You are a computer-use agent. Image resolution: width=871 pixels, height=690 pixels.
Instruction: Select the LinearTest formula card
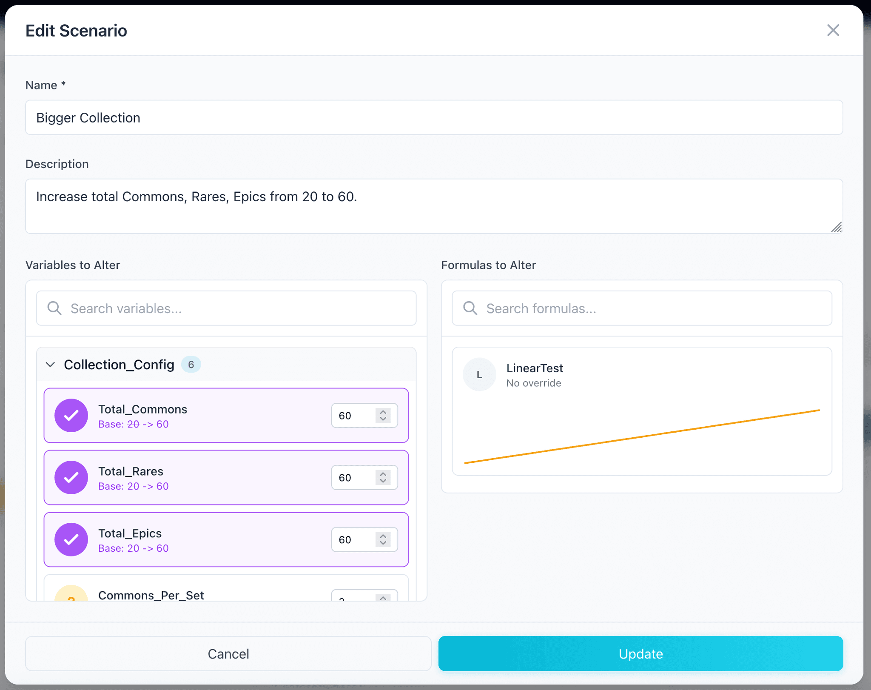pos(641,411)
